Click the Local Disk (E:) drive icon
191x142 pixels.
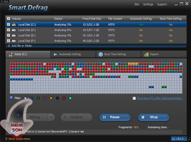14,36
